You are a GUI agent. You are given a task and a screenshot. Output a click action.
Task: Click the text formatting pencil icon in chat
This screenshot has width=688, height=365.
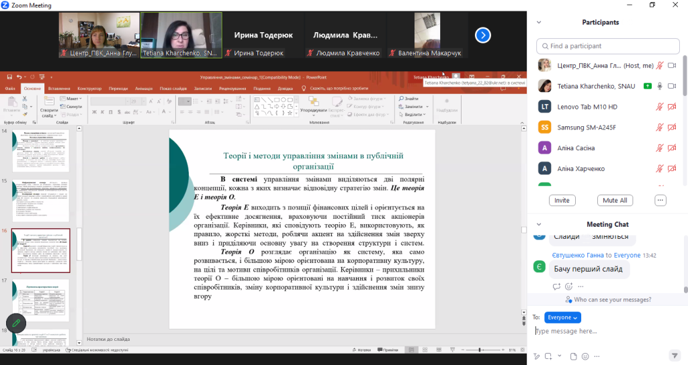point(536,356)
